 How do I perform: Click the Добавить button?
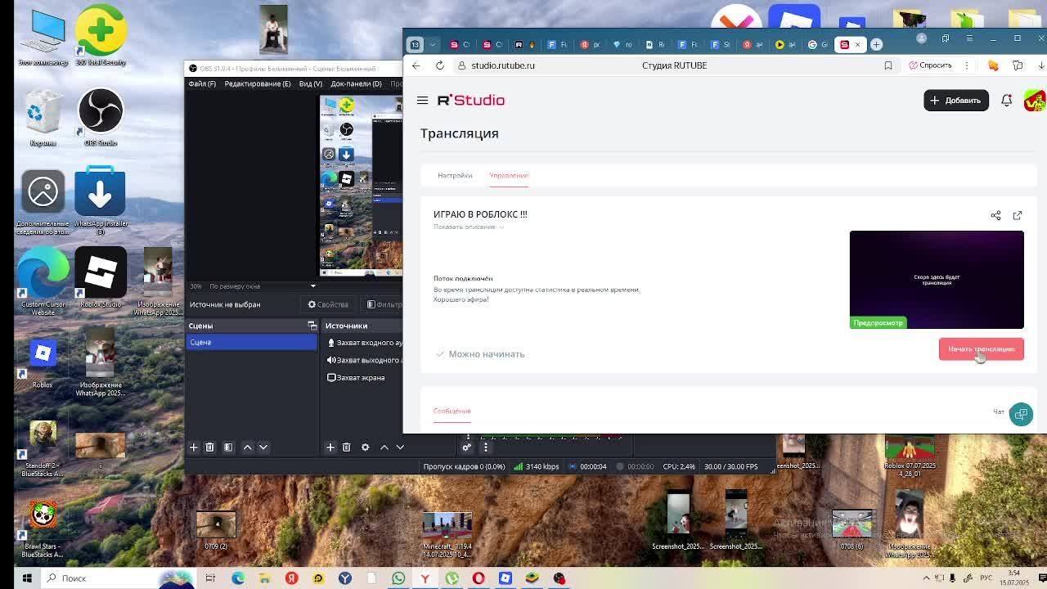tap(955, 100)
